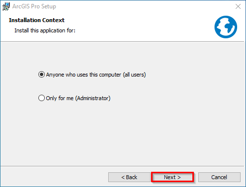This screenshot has height=187, width=246.
Task: Click the separator line above the buttons
Action: click(122, 166)
